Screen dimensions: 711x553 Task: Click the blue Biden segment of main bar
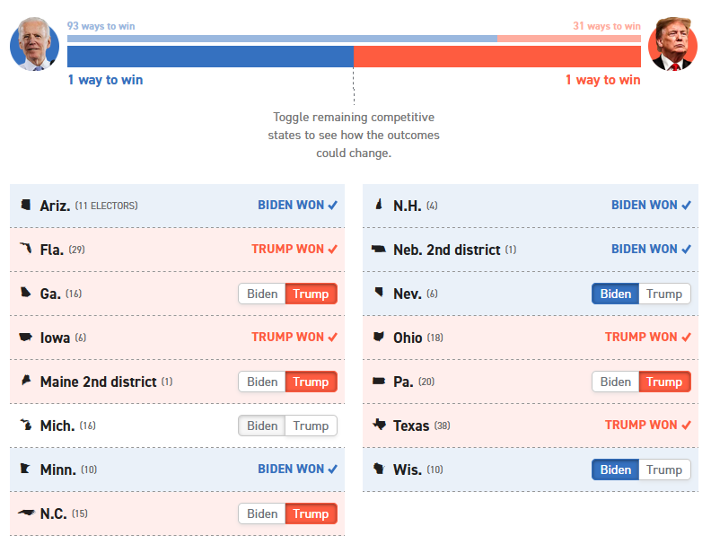210,57
